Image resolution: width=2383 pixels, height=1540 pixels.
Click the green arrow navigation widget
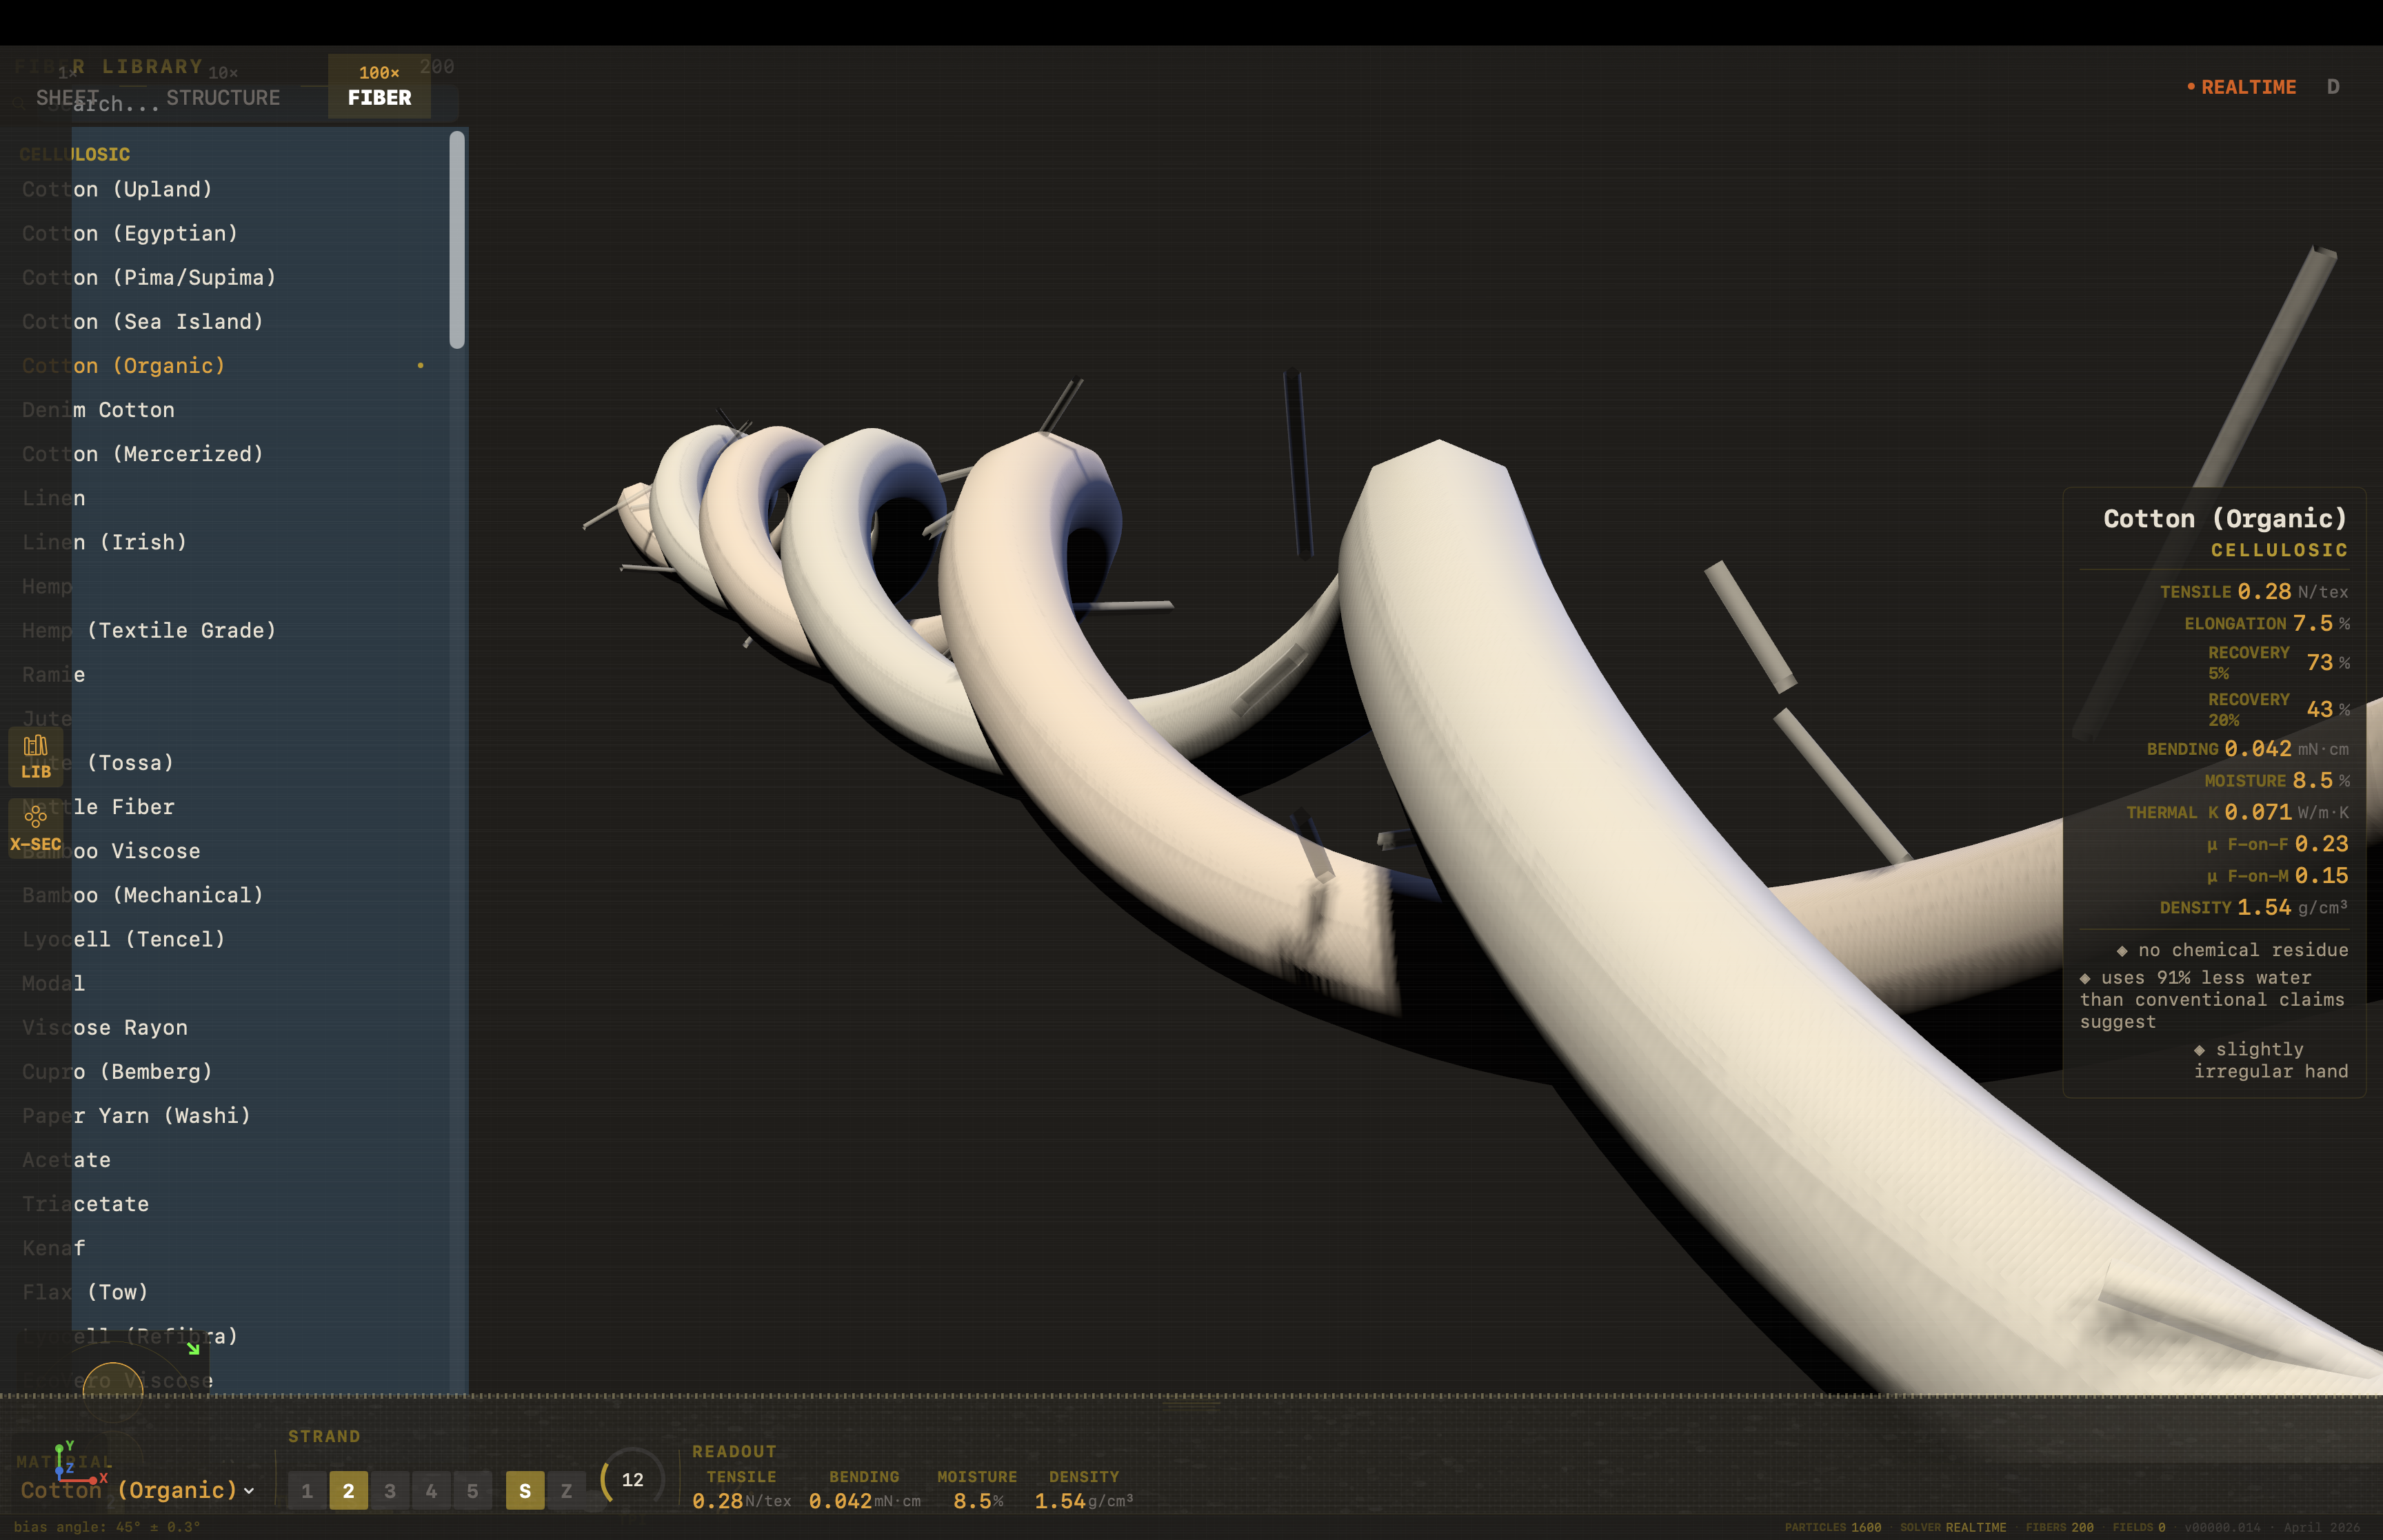192,1350
